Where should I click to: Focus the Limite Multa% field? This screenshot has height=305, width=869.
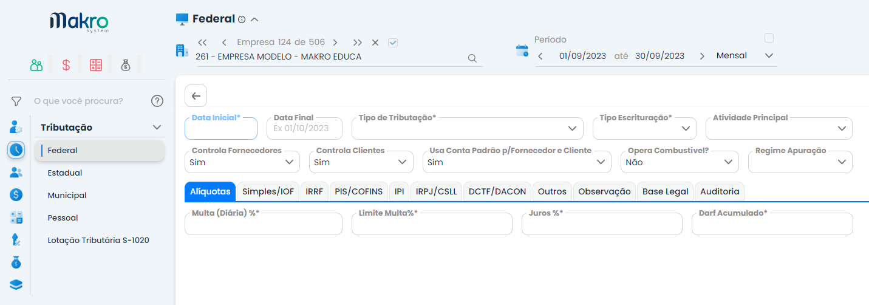pyautogui.click(x=432, y=224)
